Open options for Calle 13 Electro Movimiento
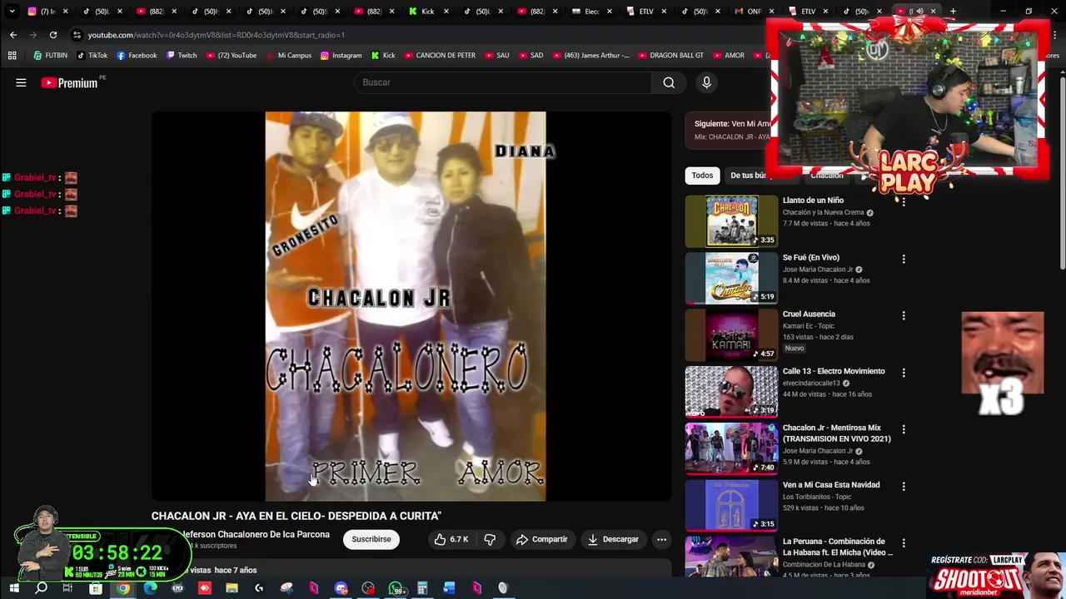The width and height of the screenshot is (1066, 599). tap(904, 373)
